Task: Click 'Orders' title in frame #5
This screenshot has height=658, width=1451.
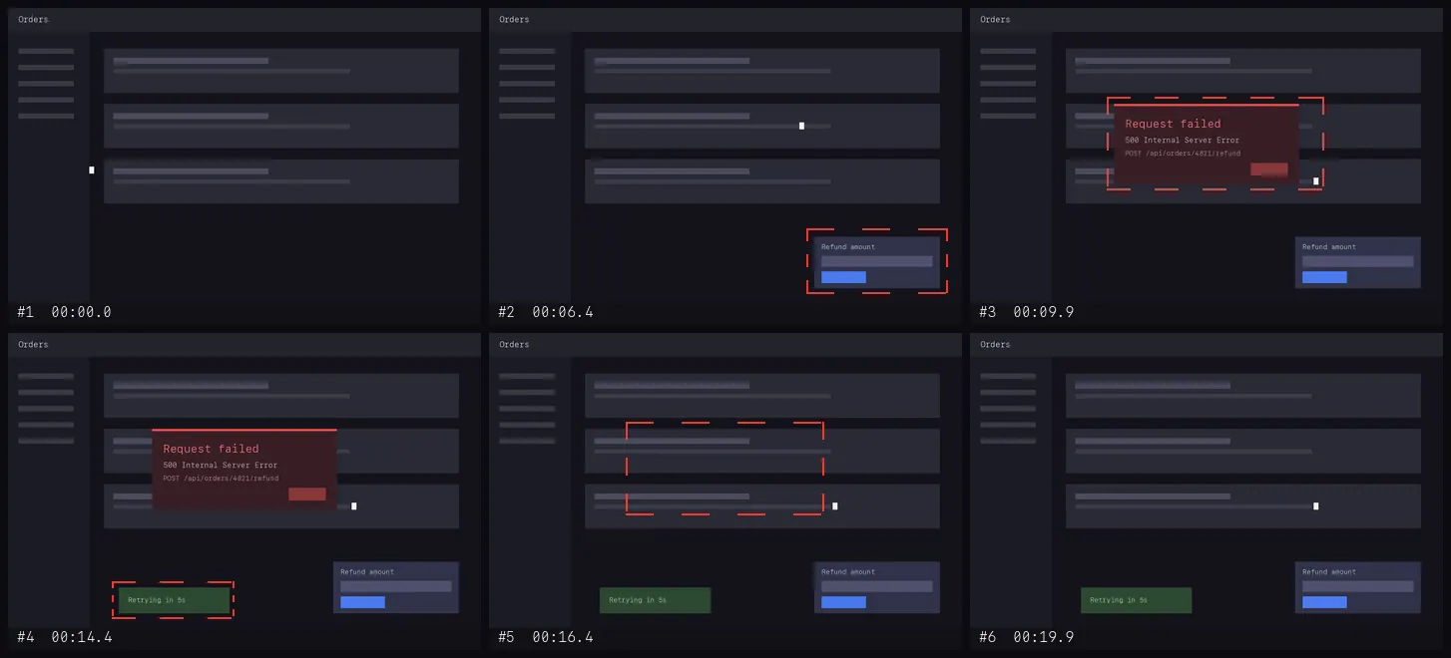Action: click(514, 344)
